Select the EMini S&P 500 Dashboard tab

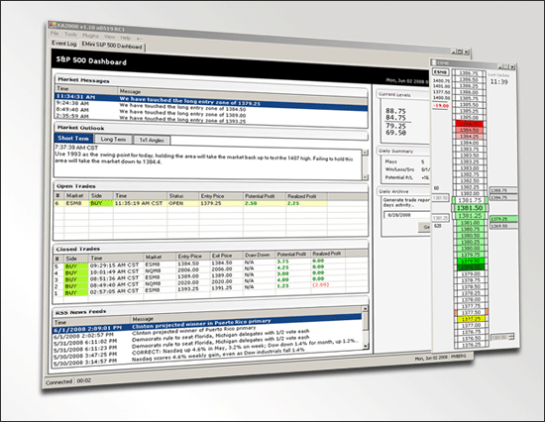coord(112,46)
